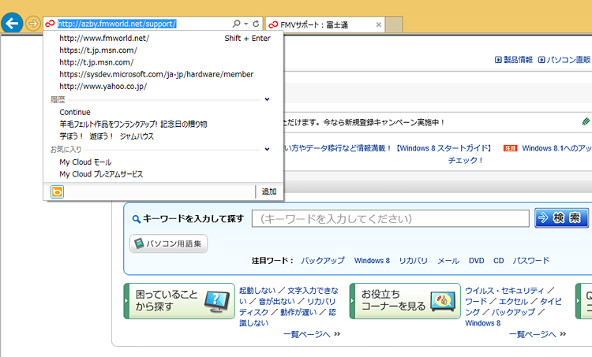The image size is (592, 357).
Task: Click the メール hot keyword link
Action: point(448,261)
